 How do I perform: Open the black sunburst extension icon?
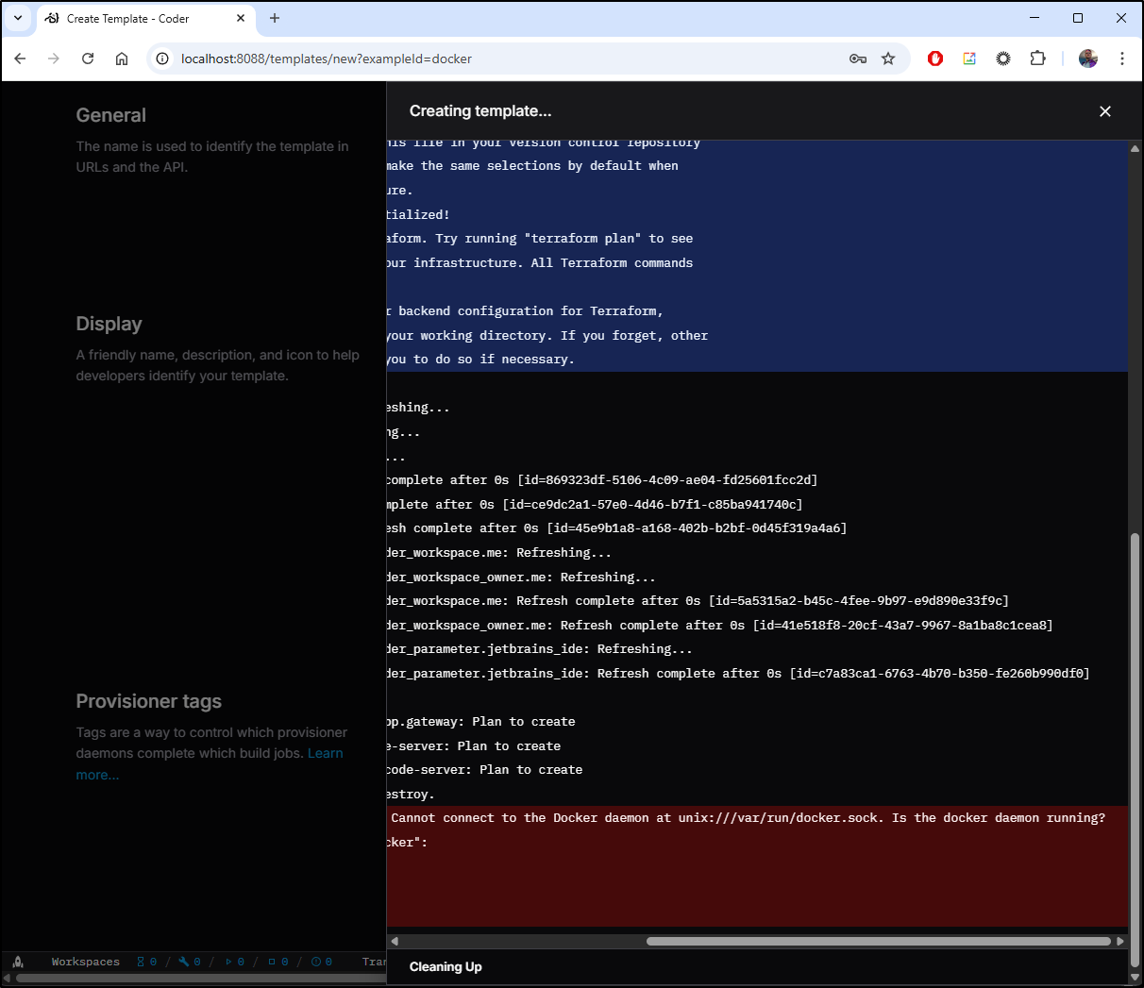pos(1003,59)
